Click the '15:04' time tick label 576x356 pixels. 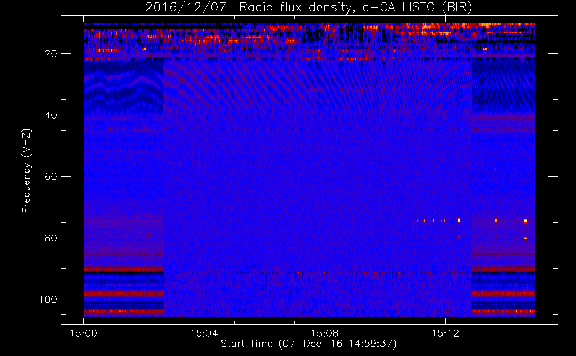204,334
